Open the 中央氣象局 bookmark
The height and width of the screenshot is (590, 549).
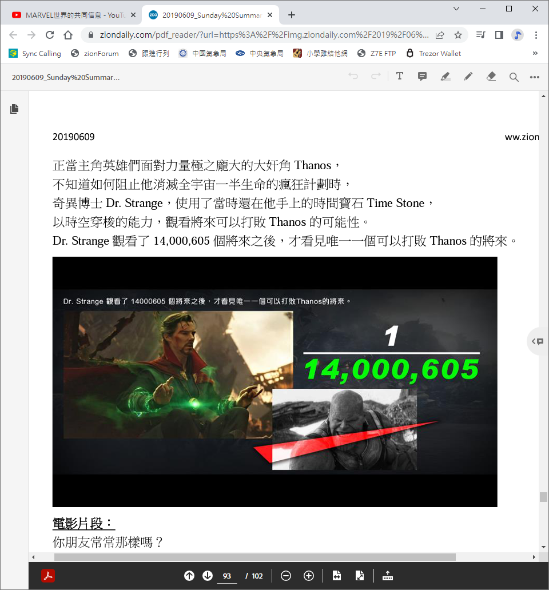click(x=260, y=53)
